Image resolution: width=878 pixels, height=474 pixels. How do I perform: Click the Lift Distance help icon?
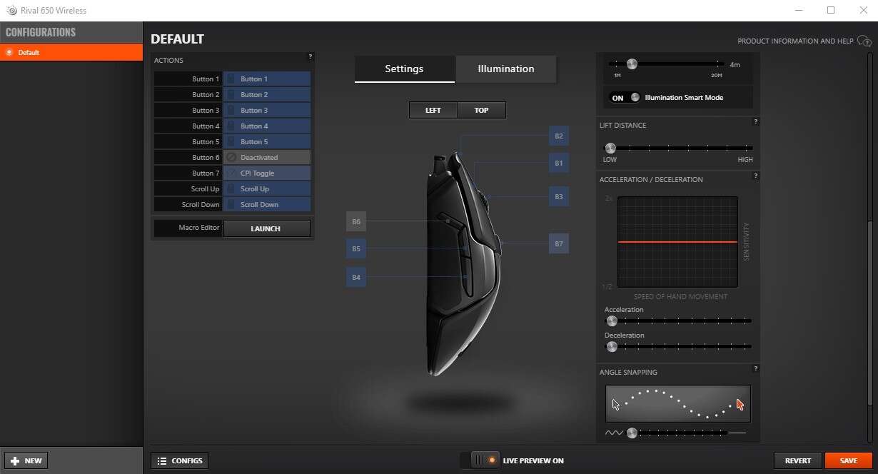click(x=755, y=122)
